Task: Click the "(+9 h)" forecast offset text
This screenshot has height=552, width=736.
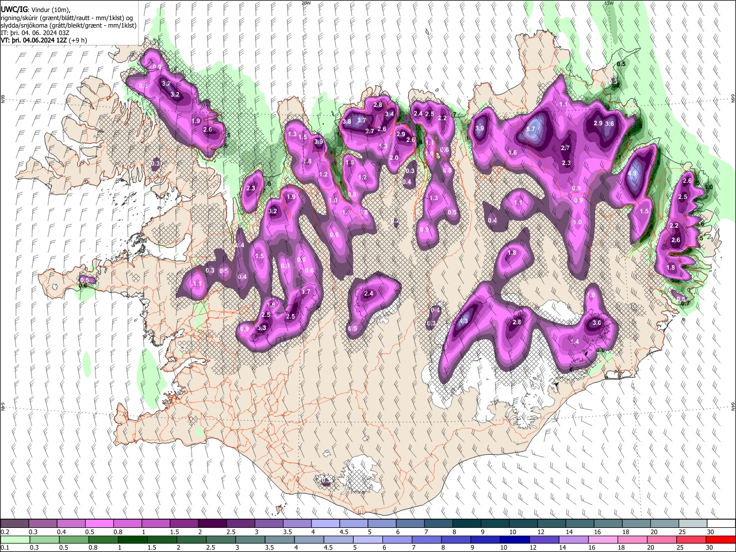Action: coord(78,40)
